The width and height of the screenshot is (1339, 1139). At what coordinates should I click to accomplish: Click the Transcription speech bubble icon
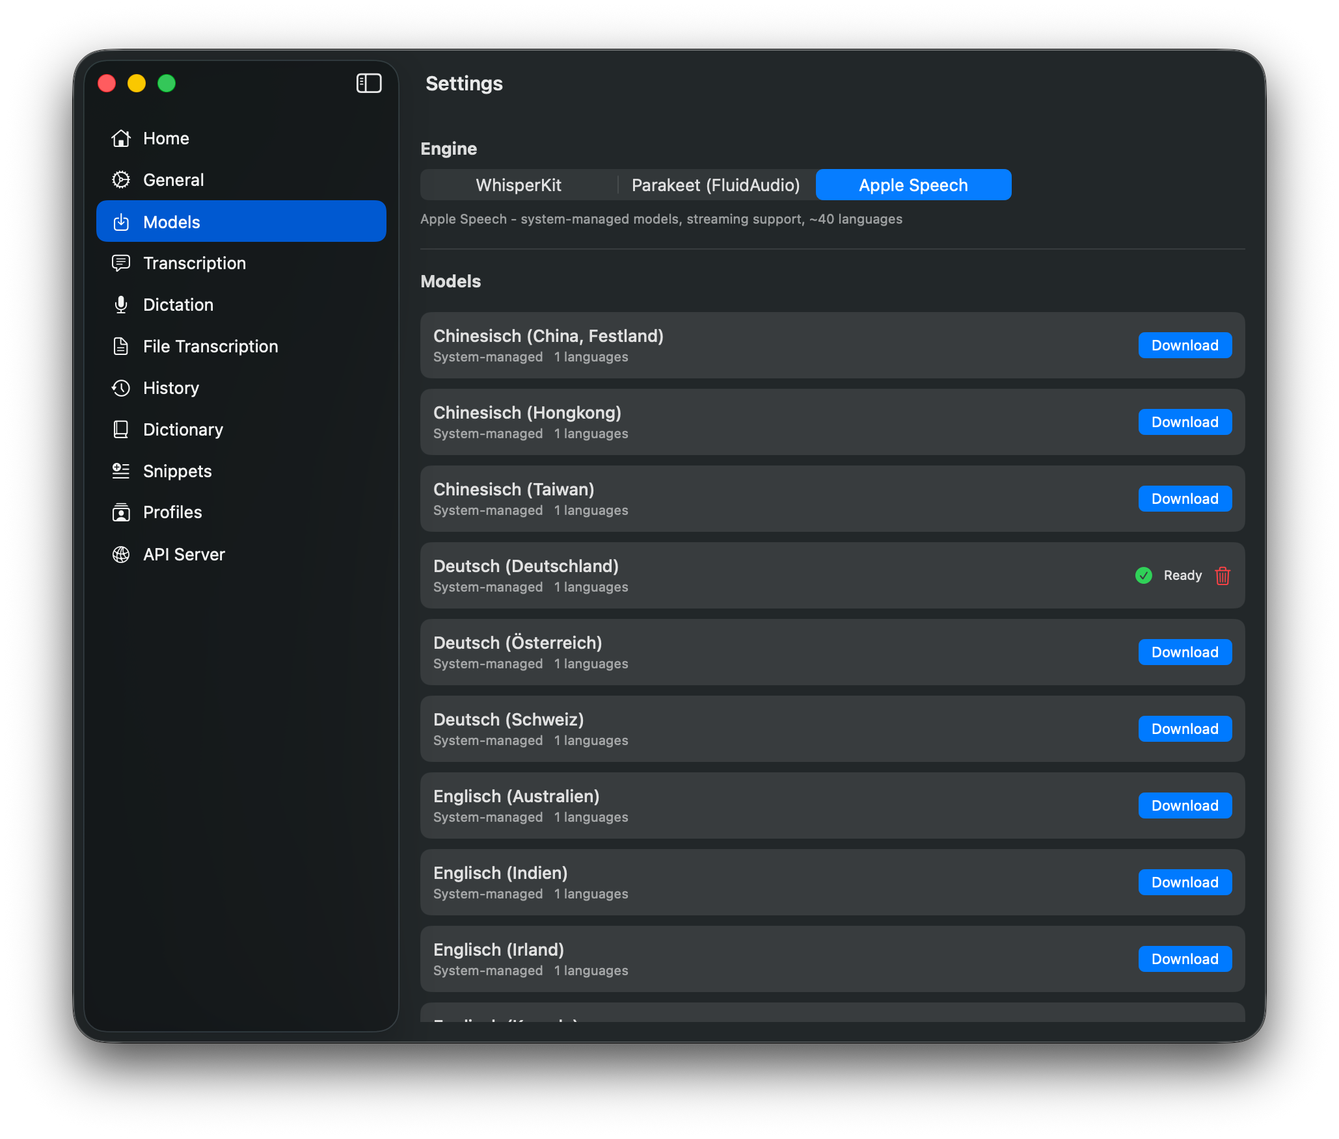(121, 263)
